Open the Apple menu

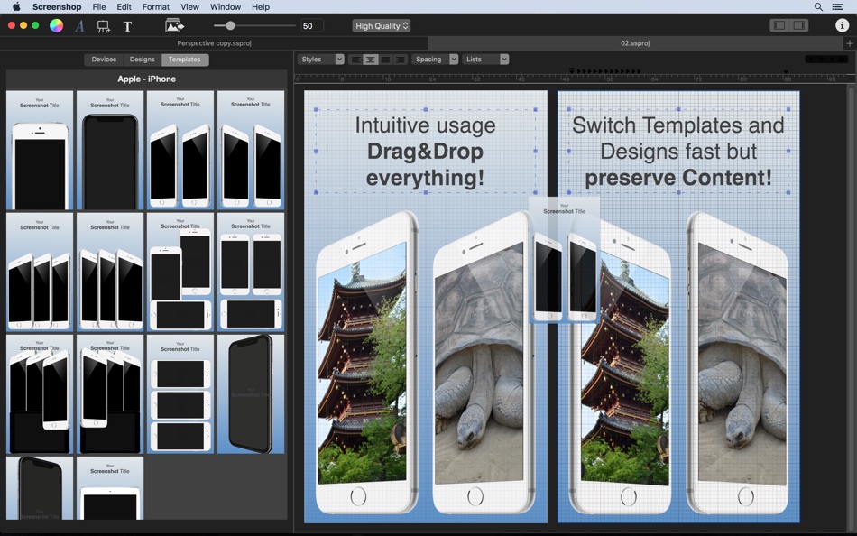16,6
